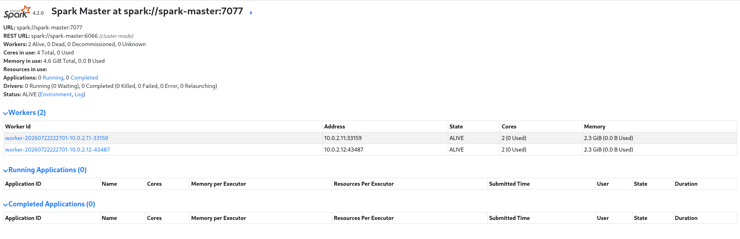
Task: Collapse the Running Applications (0) section
Action: (x=45, y=170)
